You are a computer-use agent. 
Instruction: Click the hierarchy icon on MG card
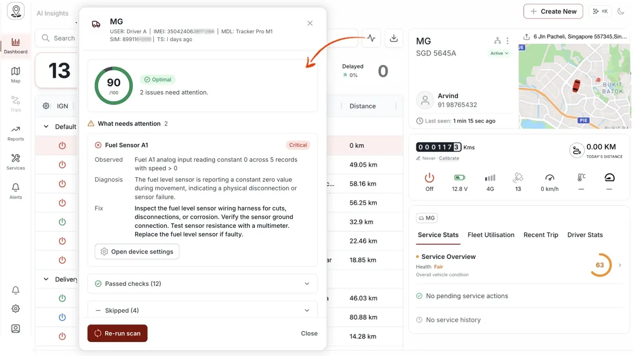click(x=497, y=41)
